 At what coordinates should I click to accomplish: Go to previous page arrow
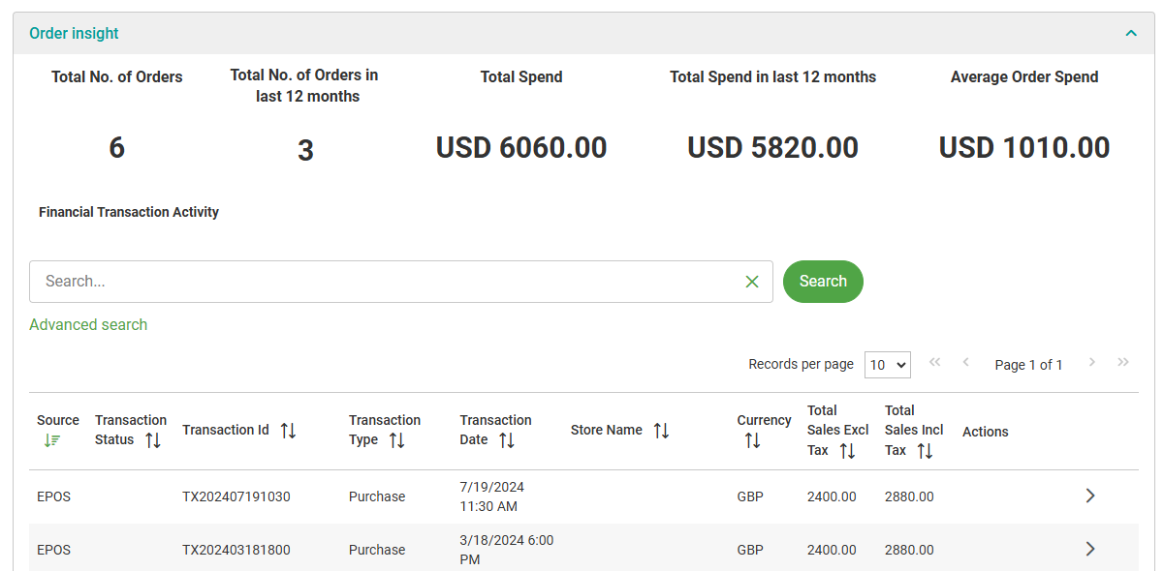pyautogui.click(x=965, y=363)
